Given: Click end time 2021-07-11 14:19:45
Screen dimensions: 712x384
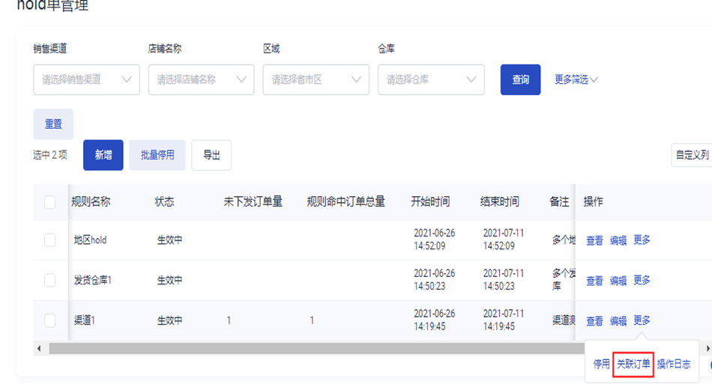Looking at the screenshot, I should pos(504,320).
